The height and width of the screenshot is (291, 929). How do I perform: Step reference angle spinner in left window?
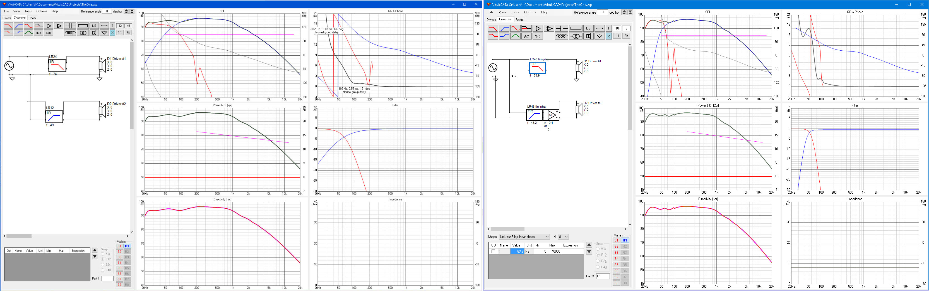tap(126, 11)
